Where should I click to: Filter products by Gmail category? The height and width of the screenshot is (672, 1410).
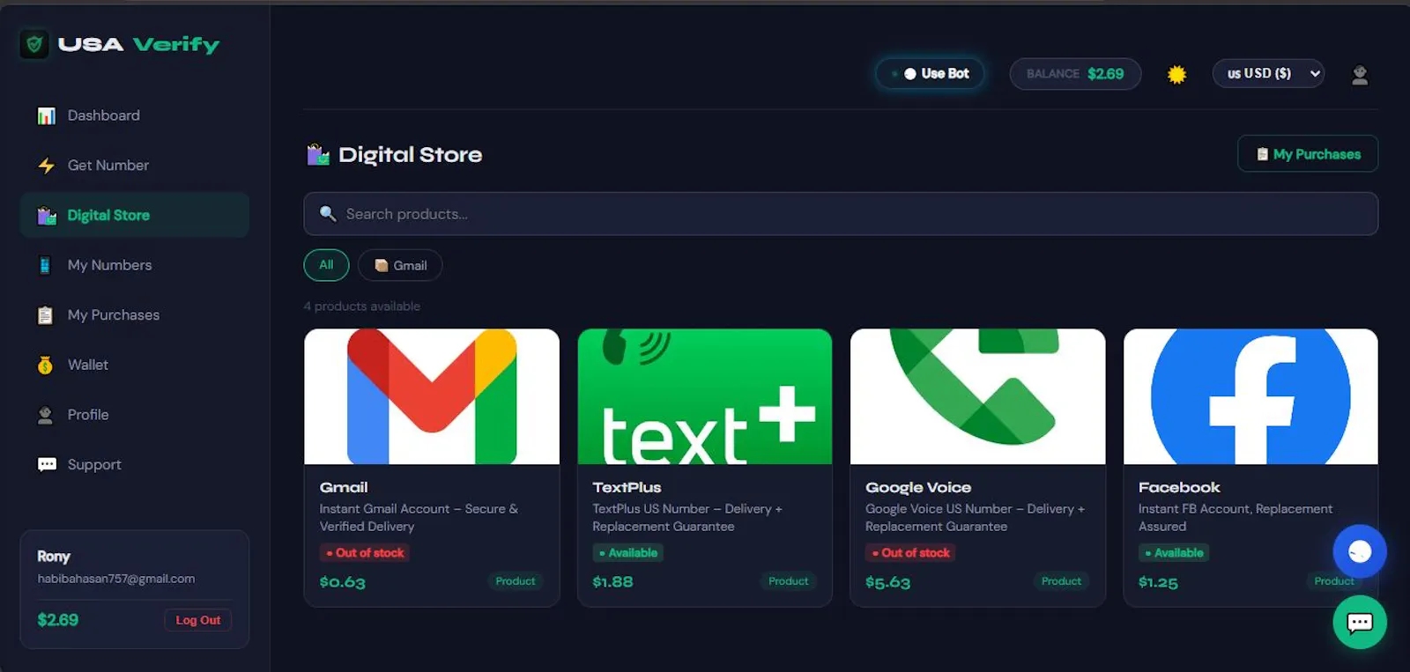tap(400, 265)
